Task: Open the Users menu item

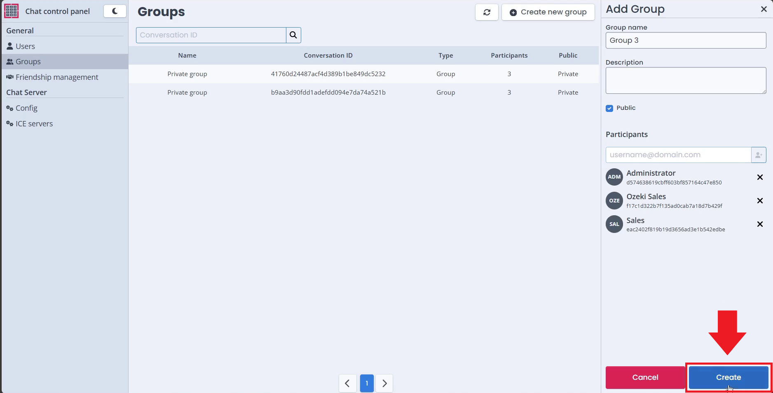Action: tap(25, 46)
